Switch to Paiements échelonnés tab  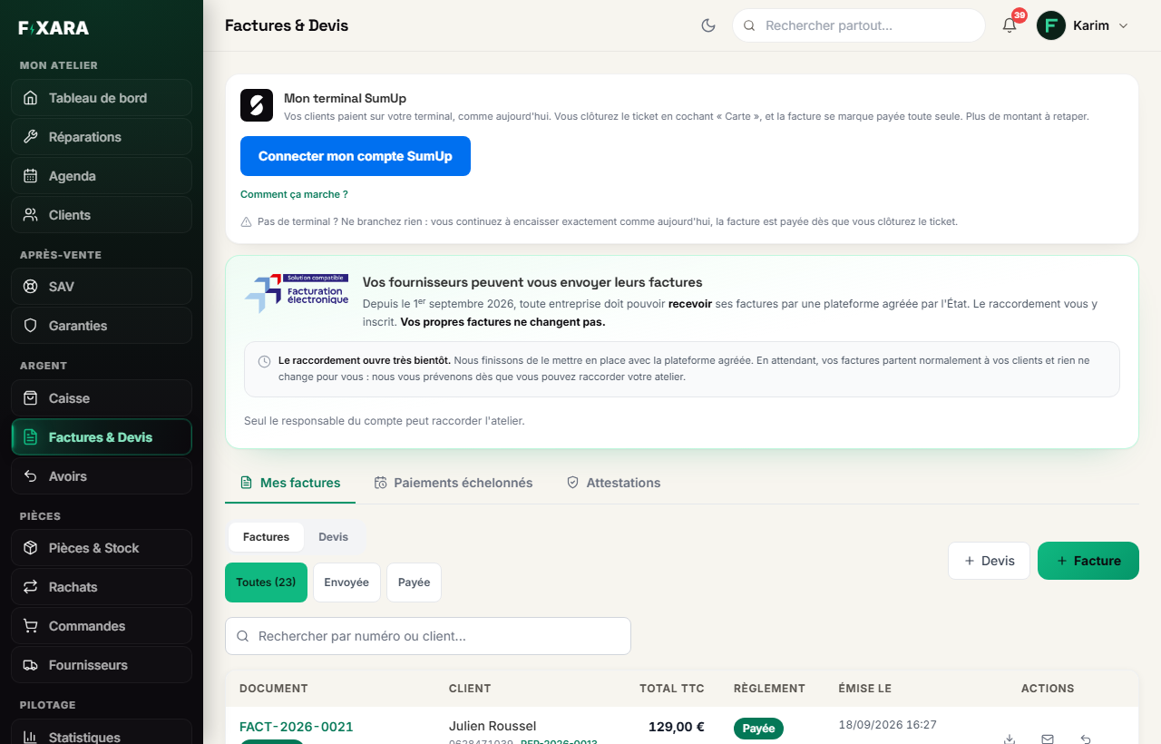454,483
